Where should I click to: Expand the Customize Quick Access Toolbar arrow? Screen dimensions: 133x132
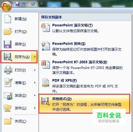pyautogui.click(x=41, y=4)
